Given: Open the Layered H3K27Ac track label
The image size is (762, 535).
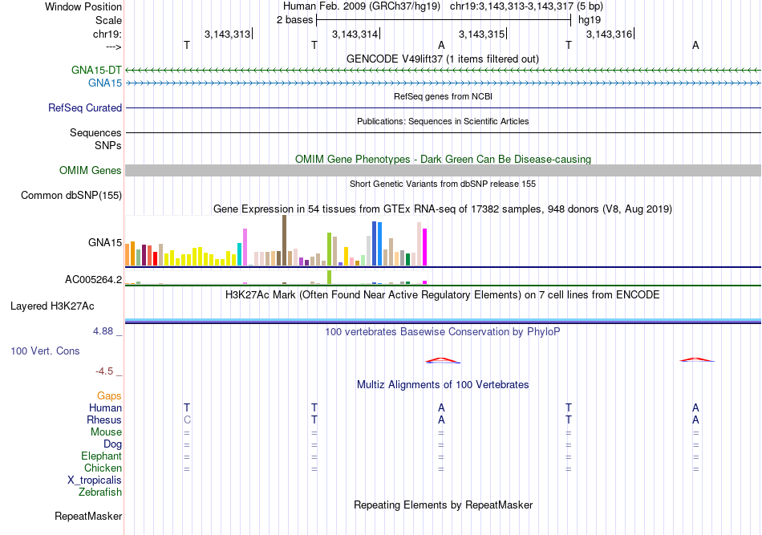Looking at the screenshot, I should point(52,306).
